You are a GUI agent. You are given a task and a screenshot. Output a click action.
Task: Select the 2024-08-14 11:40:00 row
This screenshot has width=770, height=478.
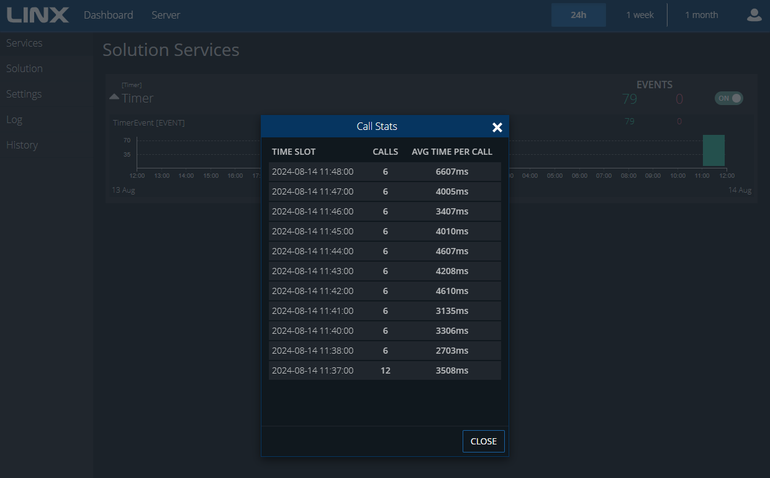(x=385, y=331)
